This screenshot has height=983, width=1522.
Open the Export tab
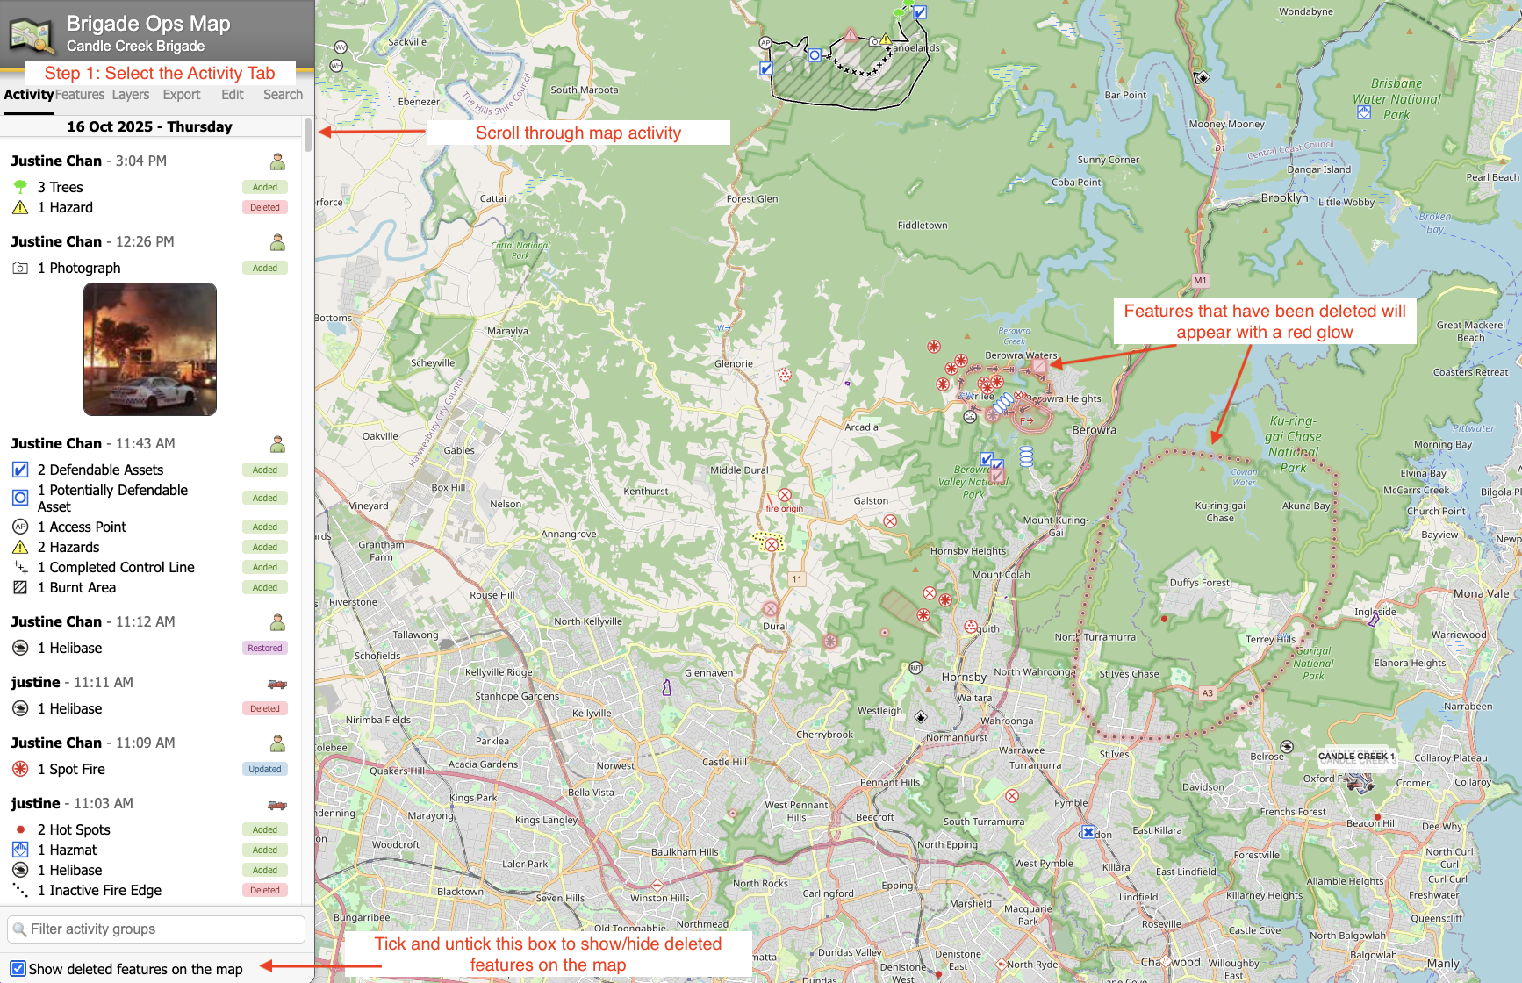pos(182,95)
